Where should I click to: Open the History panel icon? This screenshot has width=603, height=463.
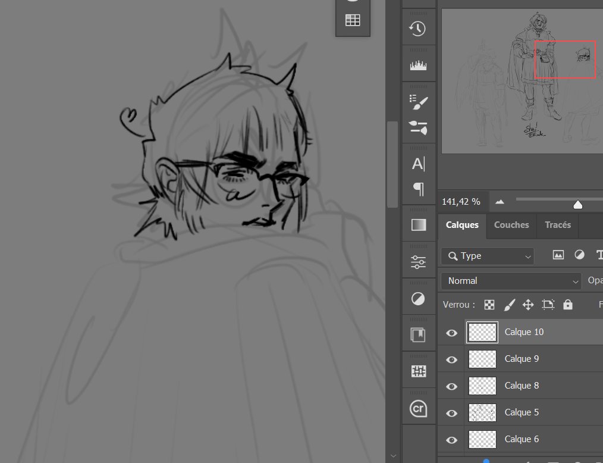pyautogui.click(x=418, y=29)
